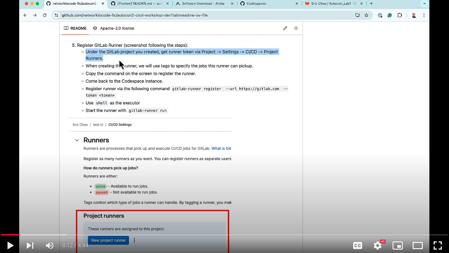
Task: Open README outline list icon
Action: coord(295,28)
